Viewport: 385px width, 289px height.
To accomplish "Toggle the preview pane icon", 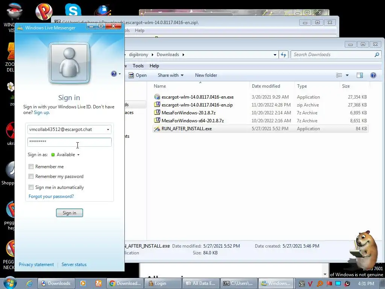I will tap(360, 75).
